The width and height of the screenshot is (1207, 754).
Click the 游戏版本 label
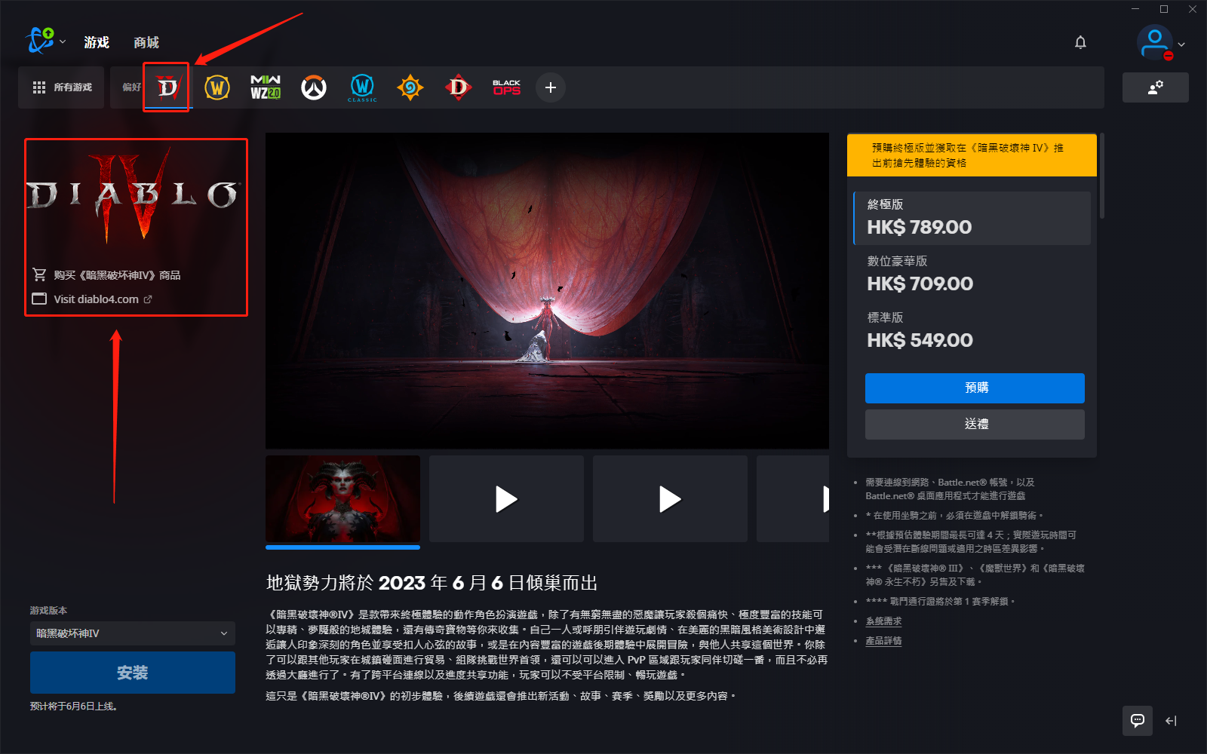click(x=48, y=610)
